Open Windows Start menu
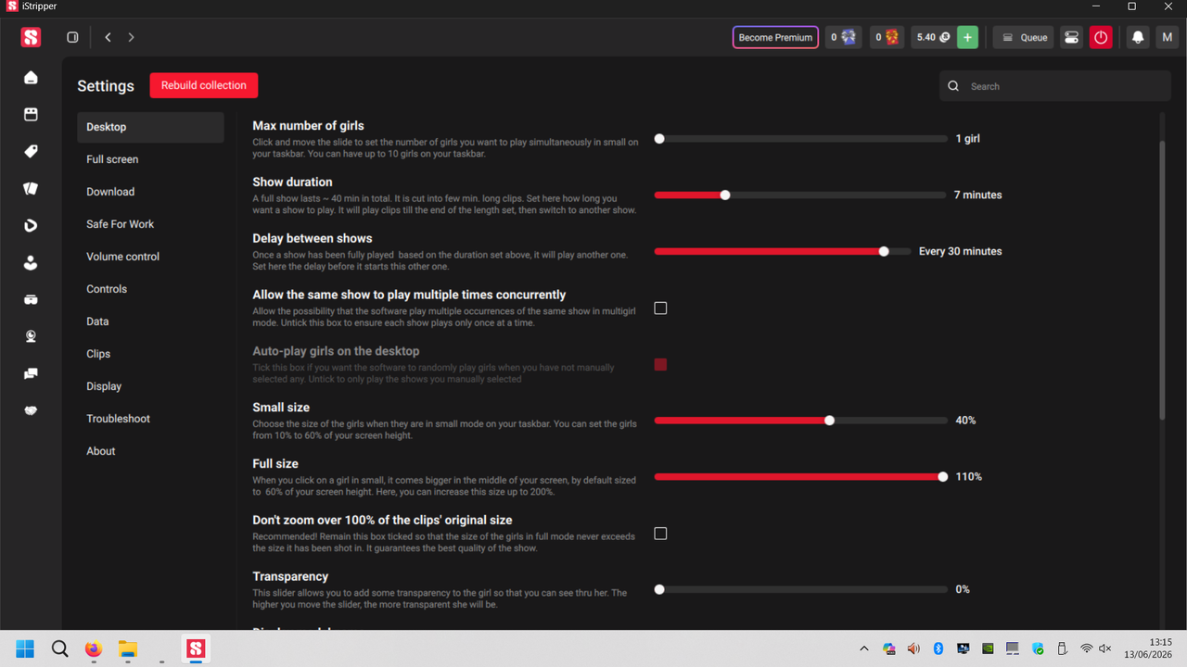Viewport: 1187px width, 667px height. tap(25, 648)
